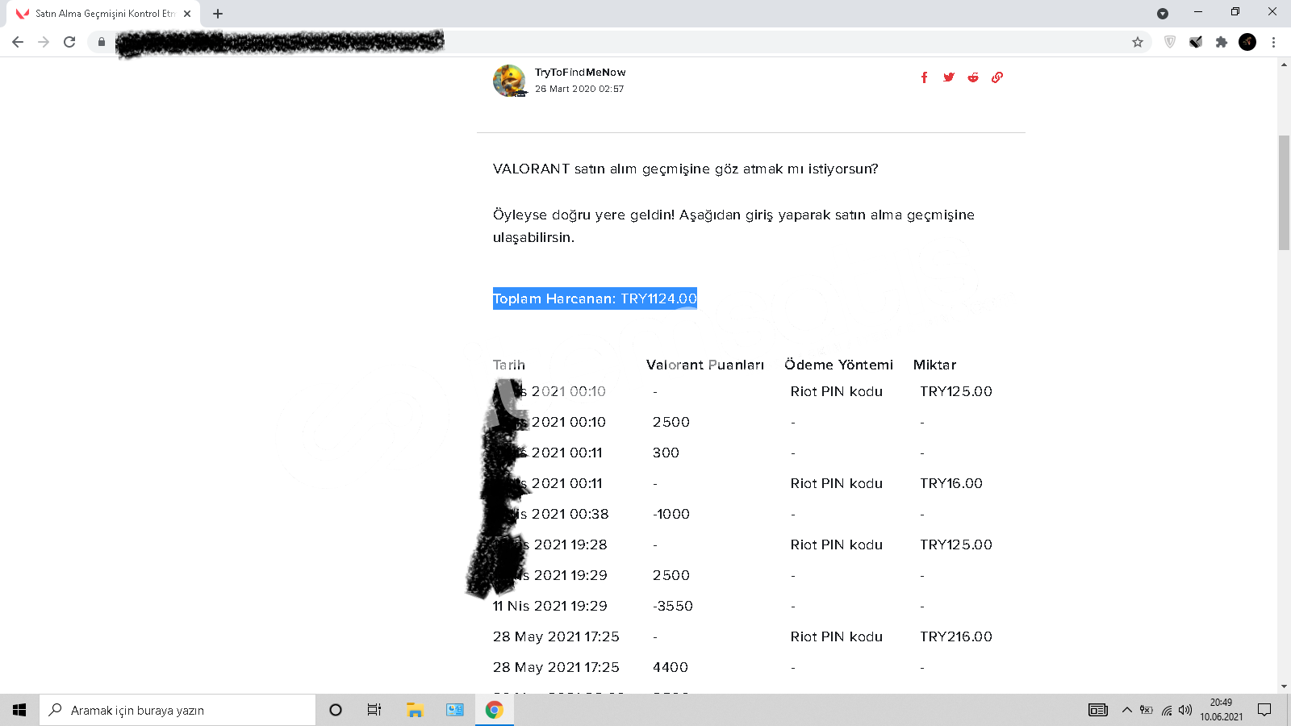
Task: Click the Ödeme Yöntemi column header
Action: [839, 365]
